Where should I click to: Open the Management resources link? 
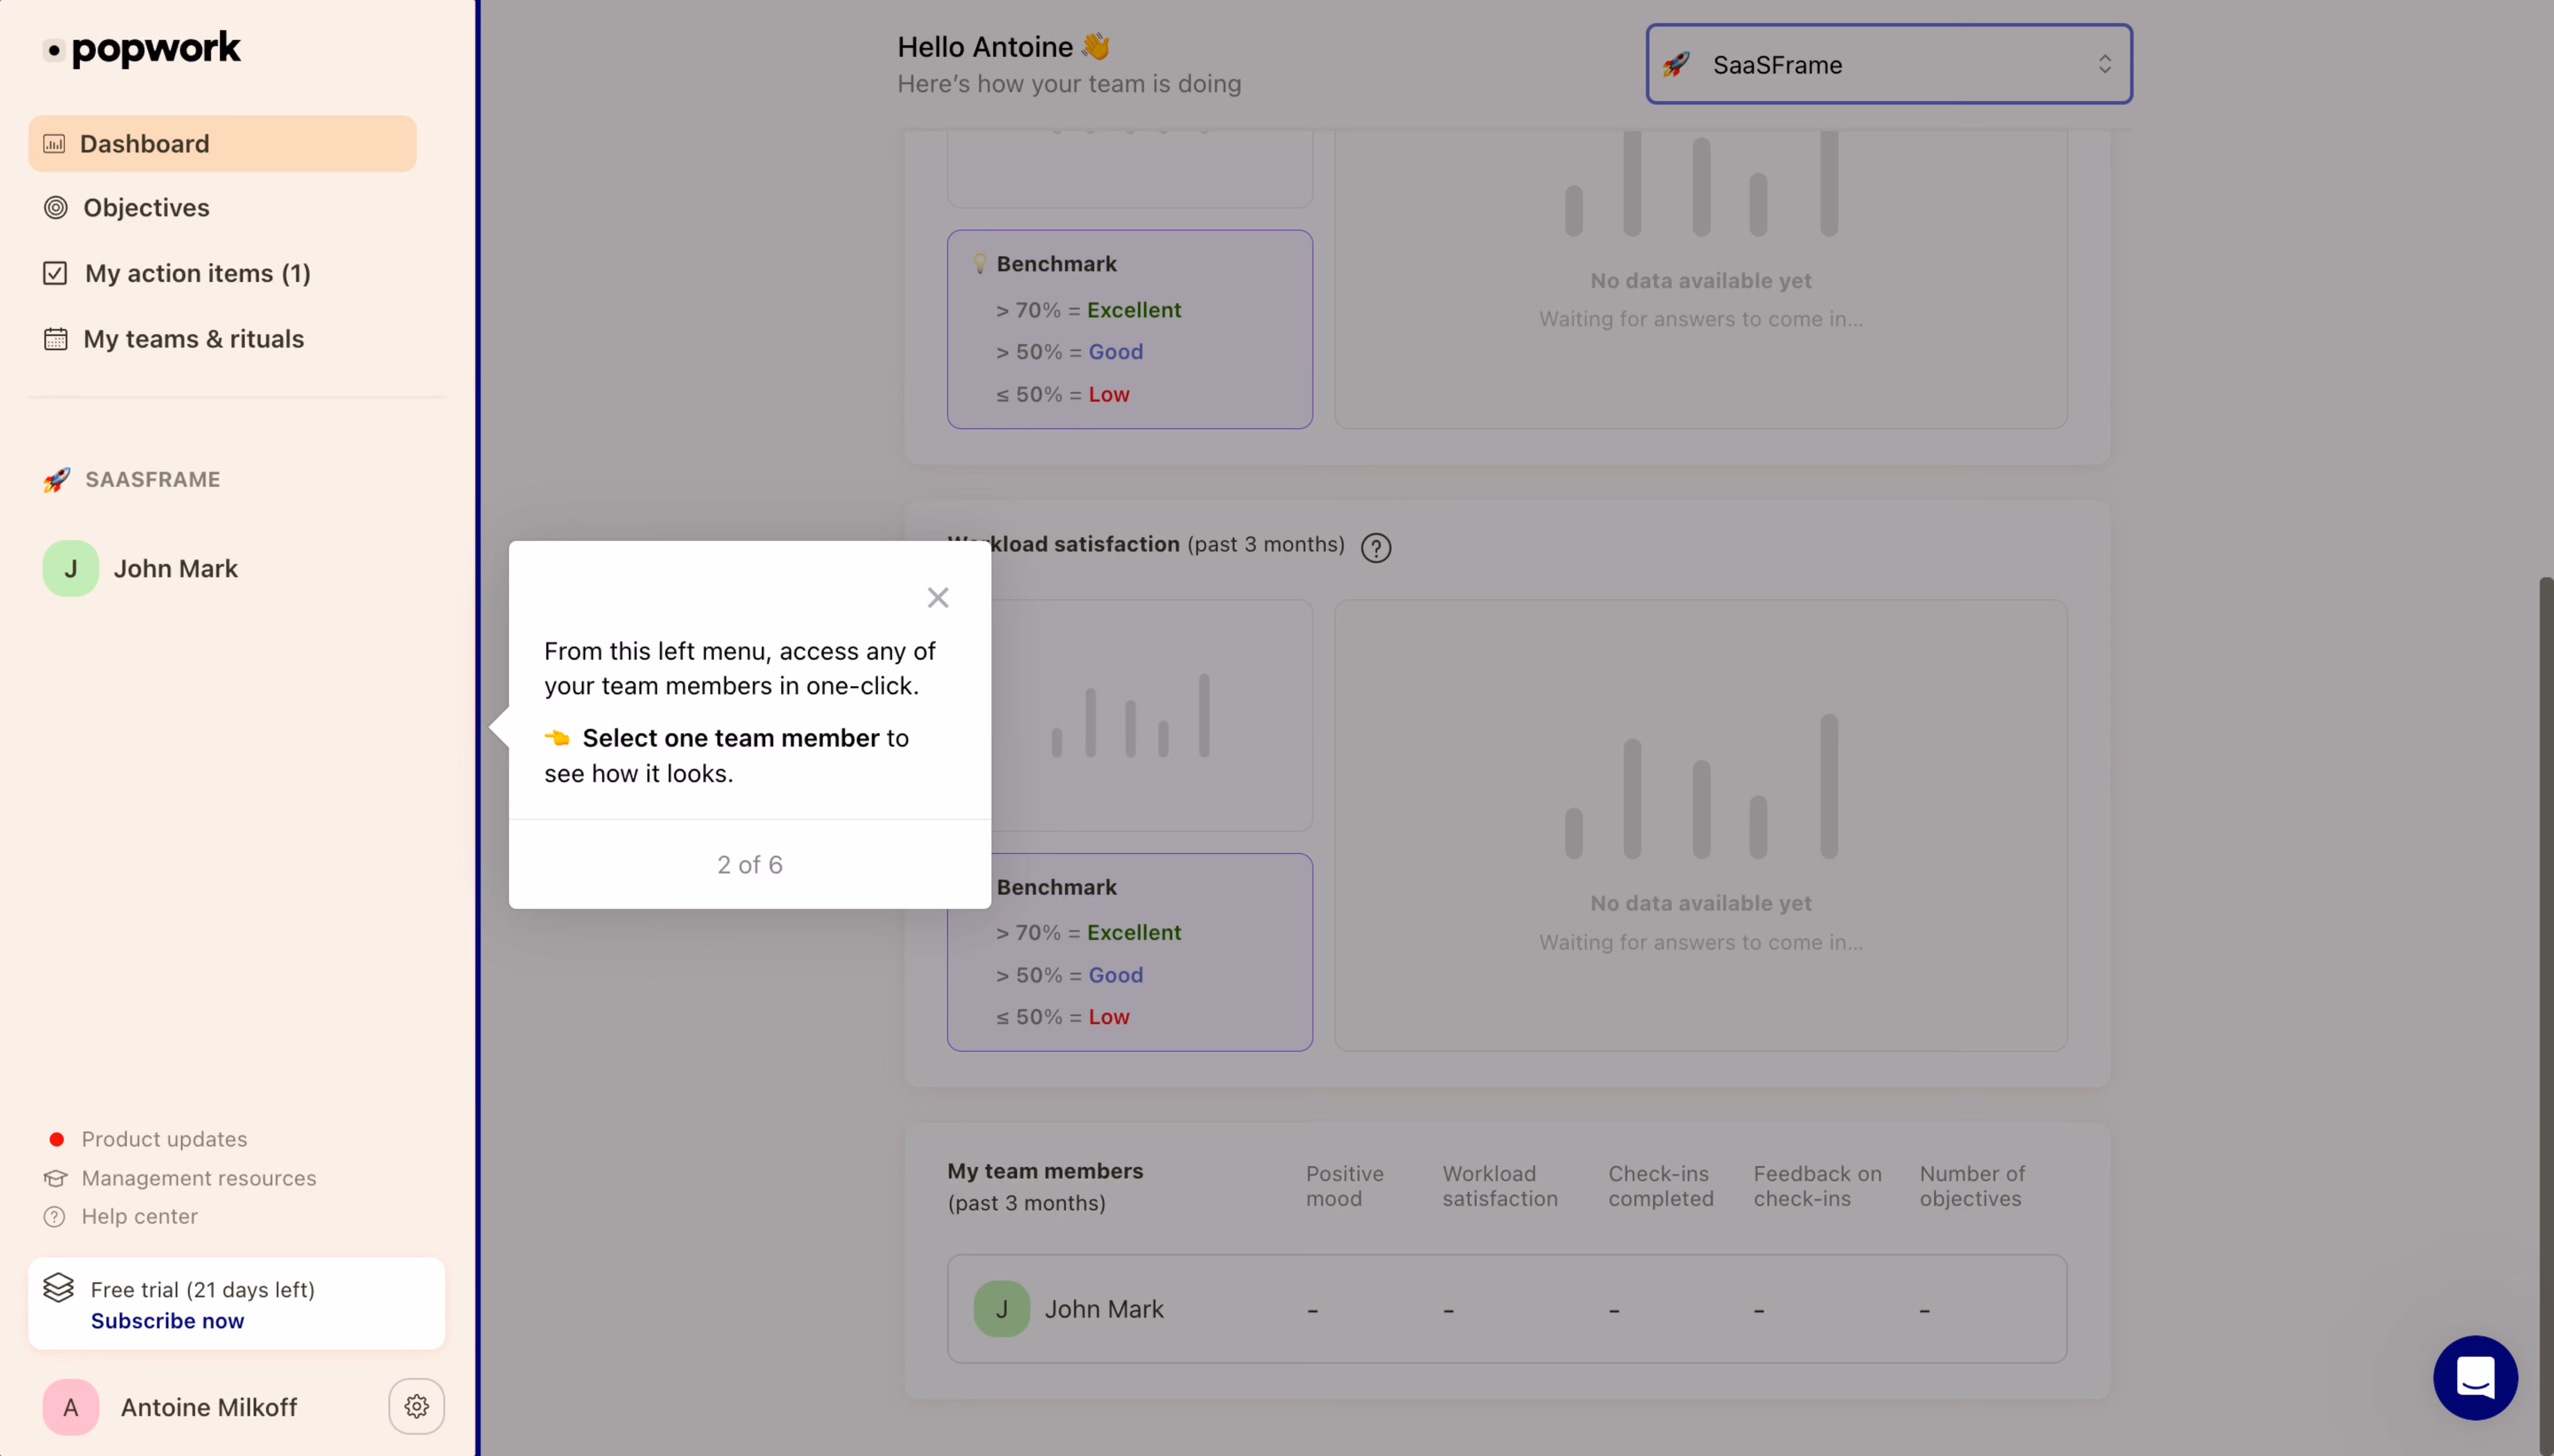click(198, 1178)
